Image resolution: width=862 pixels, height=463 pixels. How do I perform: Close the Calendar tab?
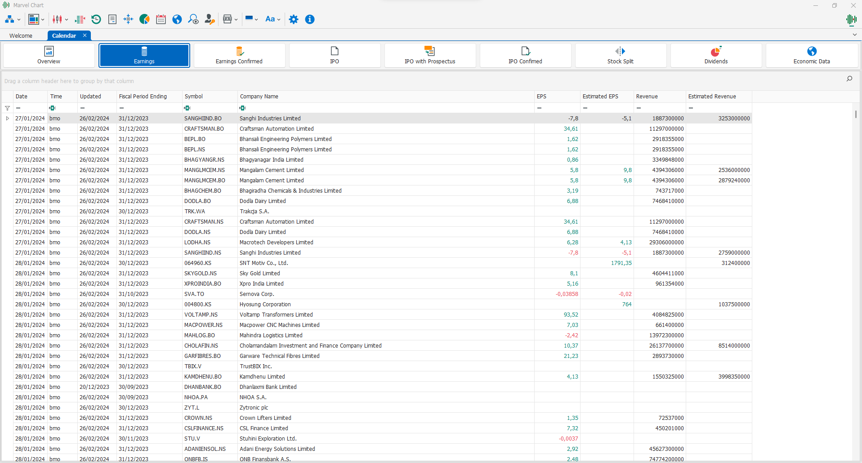tap(85, 35)
